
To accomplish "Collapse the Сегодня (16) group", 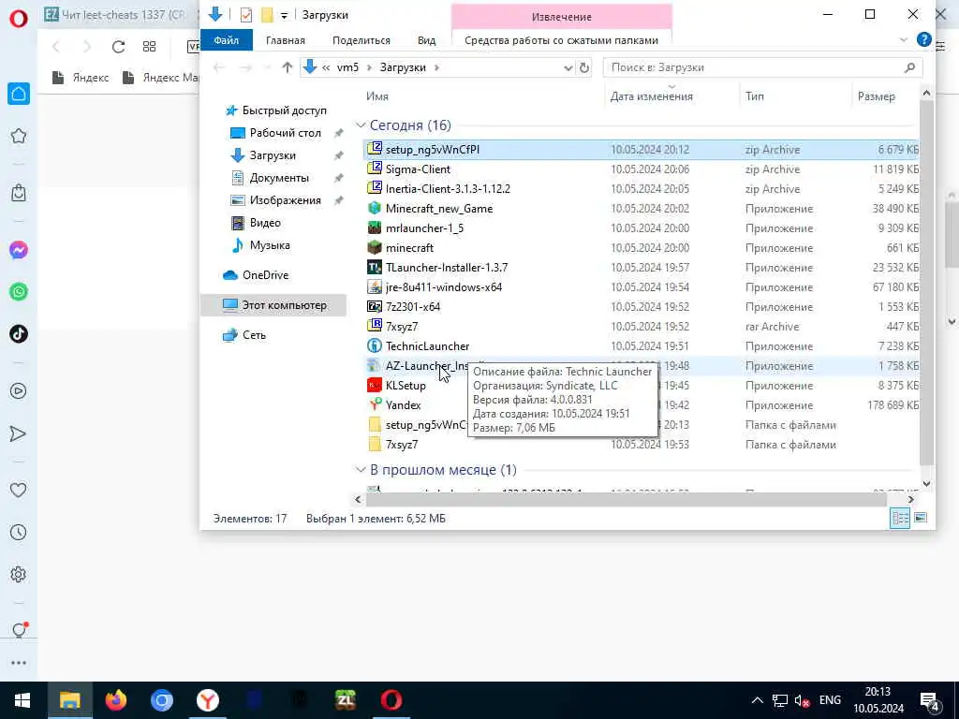I will click(x=361, y=125).
